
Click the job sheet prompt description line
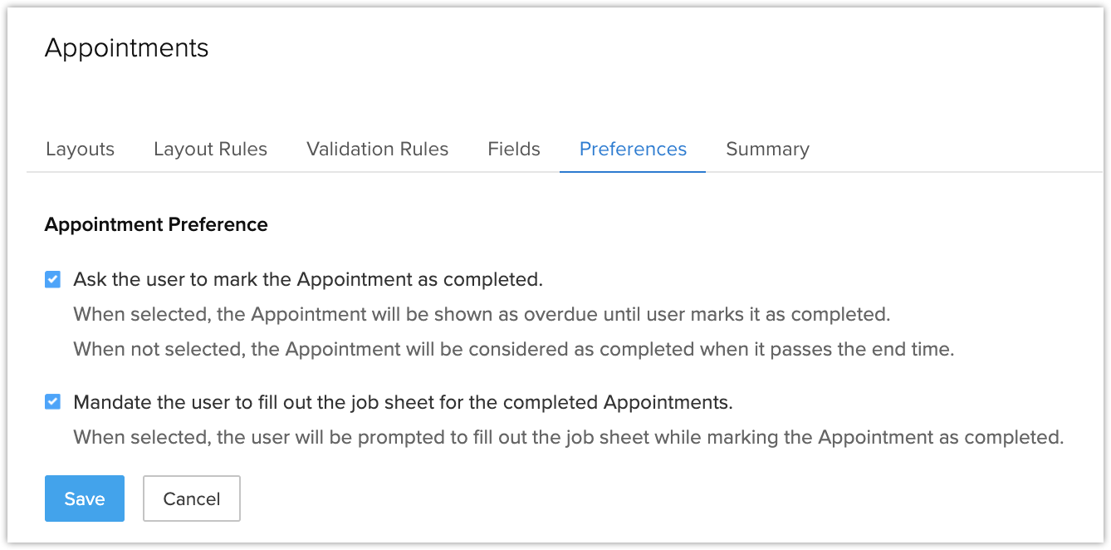click(x=568, y=437)
